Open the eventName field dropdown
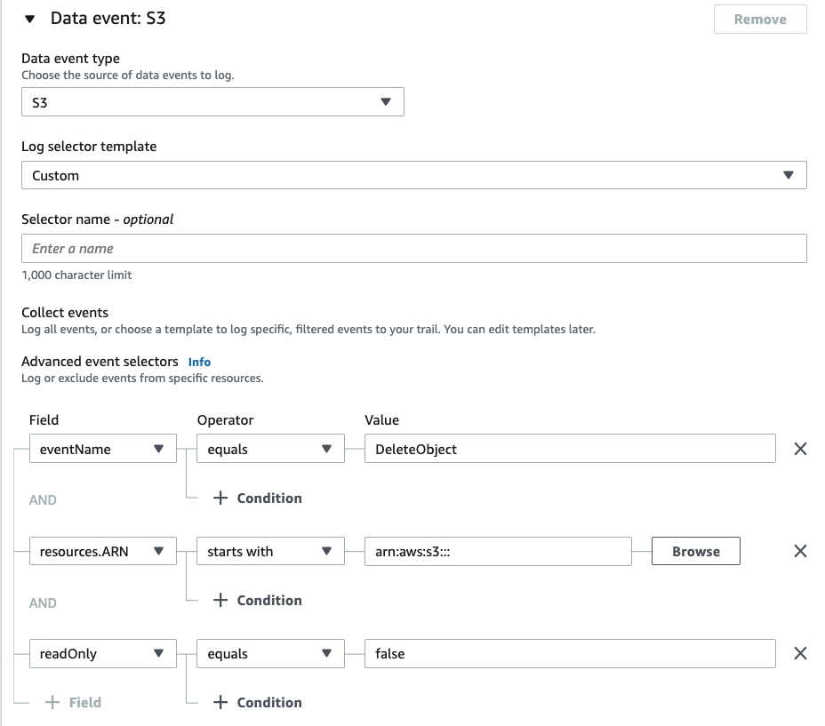This screenshot has width=825, height=726. (100, 449)
